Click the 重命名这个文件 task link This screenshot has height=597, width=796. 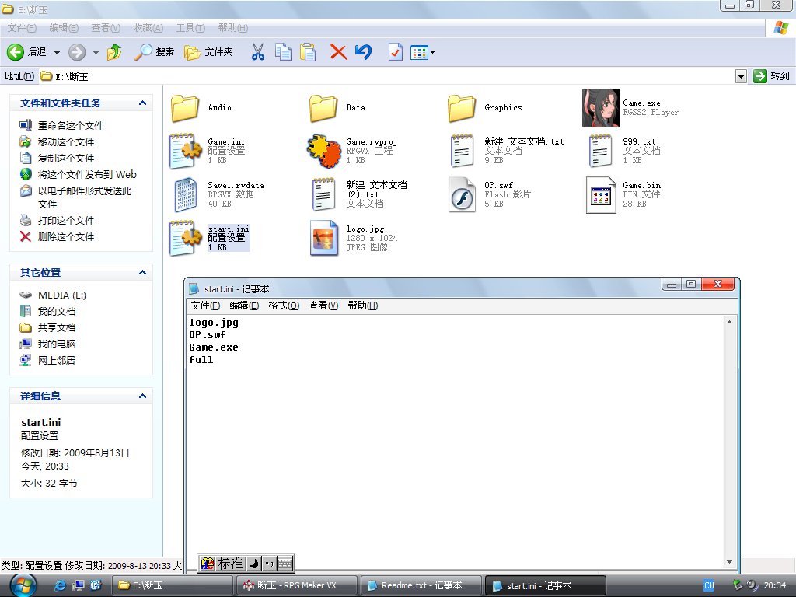pyautogui.click(x=71, y=125)
